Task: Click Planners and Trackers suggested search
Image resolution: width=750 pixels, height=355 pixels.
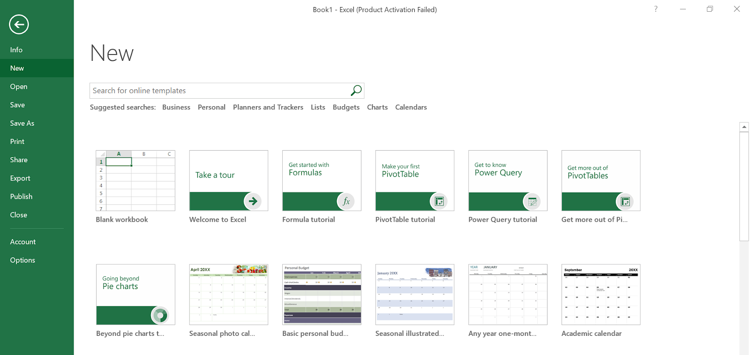Action: coord(268,107)
